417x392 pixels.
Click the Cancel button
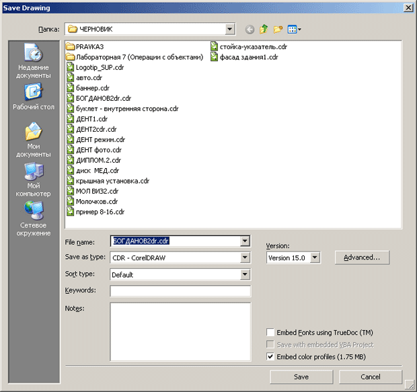tap(370, 377)
